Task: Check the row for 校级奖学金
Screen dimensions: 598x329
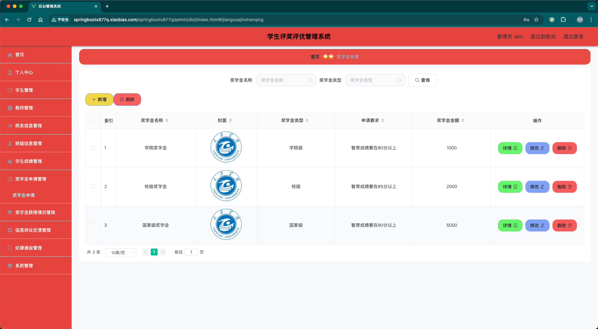Action: [93, 186]
